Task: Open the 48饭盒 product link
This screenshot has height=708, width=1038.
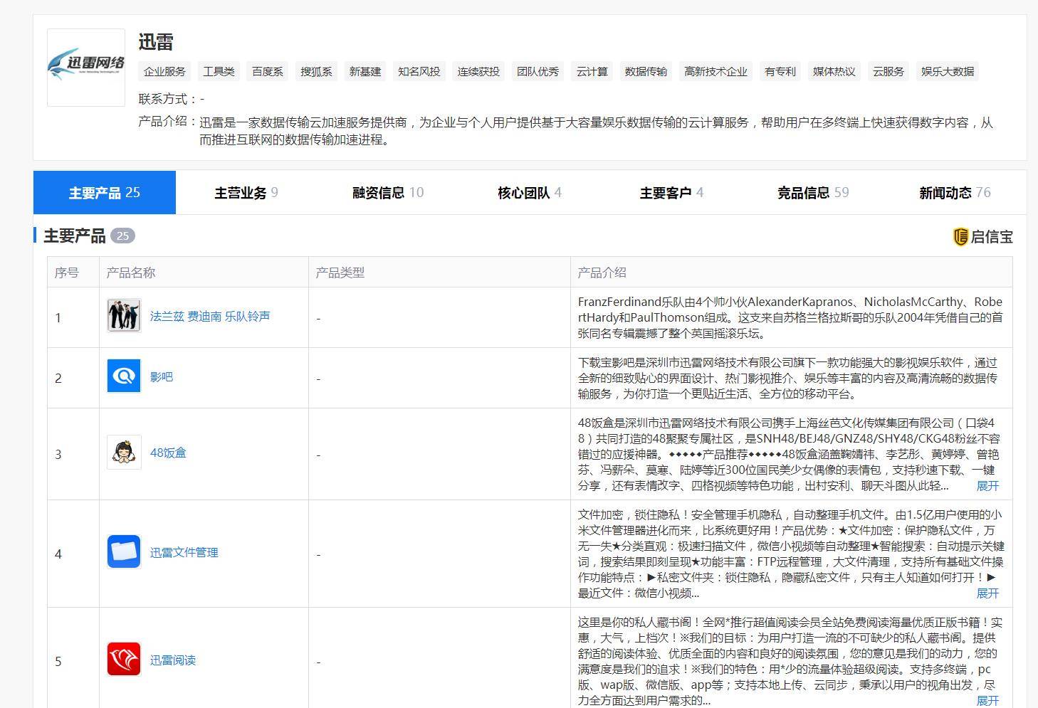Action: [x=168, y=453]
